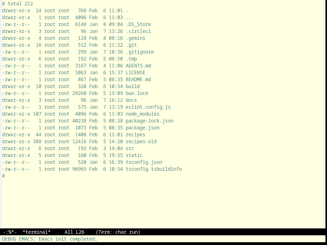Click the '..' parent directory entry
Screen dimensions: 327x245
(129, 17)
